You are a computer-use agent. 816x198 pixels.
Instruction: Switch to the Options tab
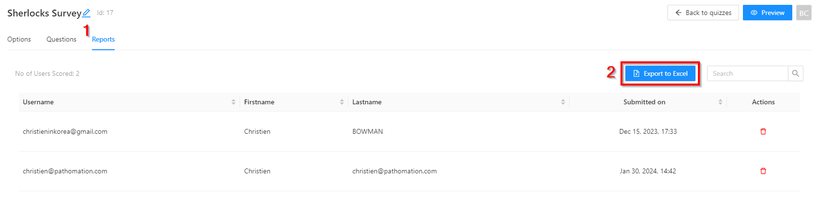click(19, 40)
